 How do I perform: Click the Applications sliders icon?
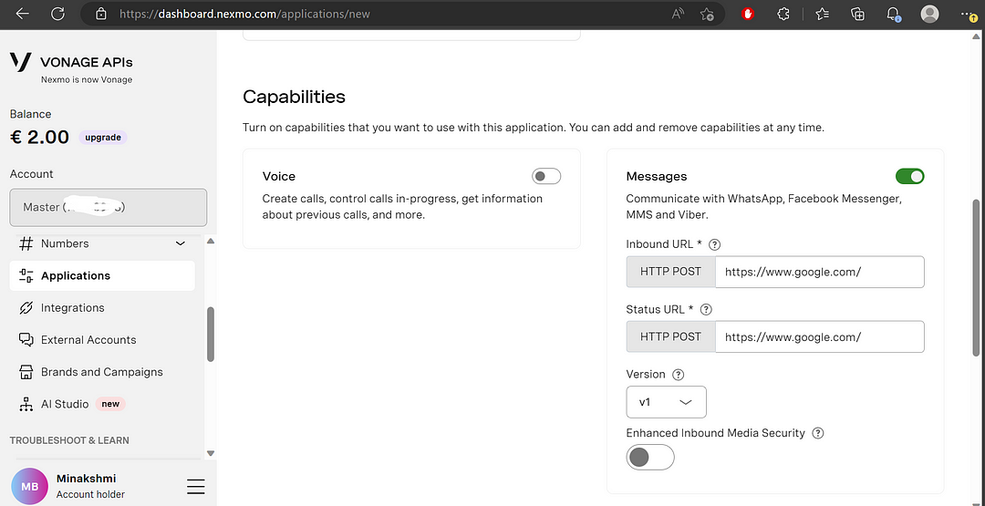point(26,275)
